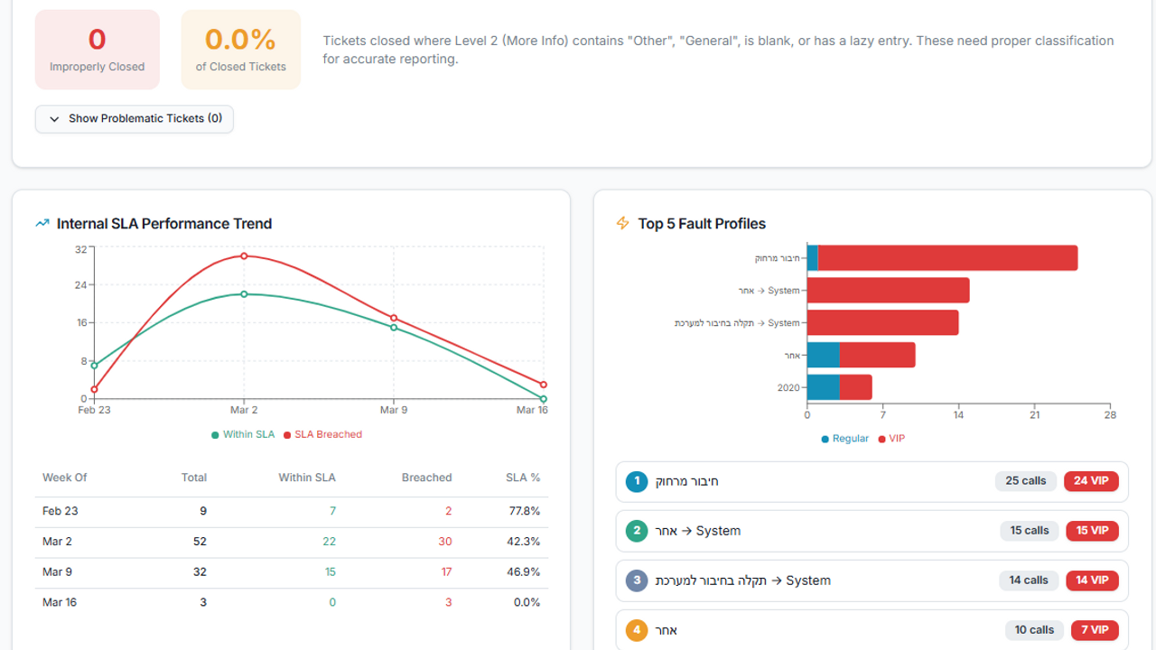Click the 24 VIP badge
The width and height of the screenshot is (1156, 650).
tap(1091, 481)
